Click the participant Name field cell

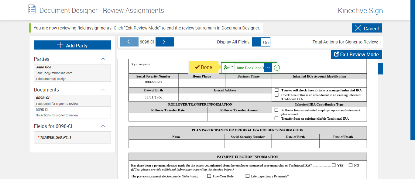click(176, 144)
